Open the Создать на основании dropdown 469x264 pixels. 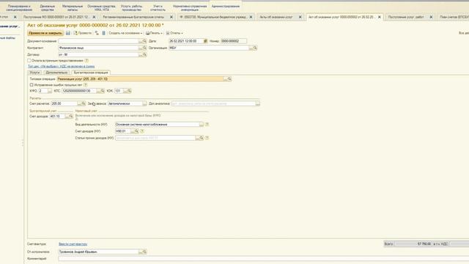coord(125,33)
